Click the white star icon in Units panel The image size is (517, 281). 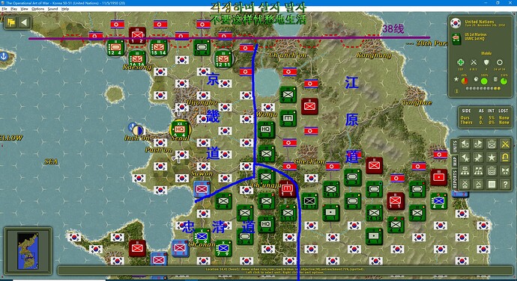492,158
